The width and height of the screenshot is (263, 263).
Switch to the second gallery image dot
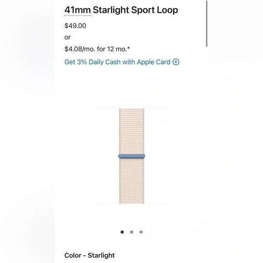(x=131, y=232)
